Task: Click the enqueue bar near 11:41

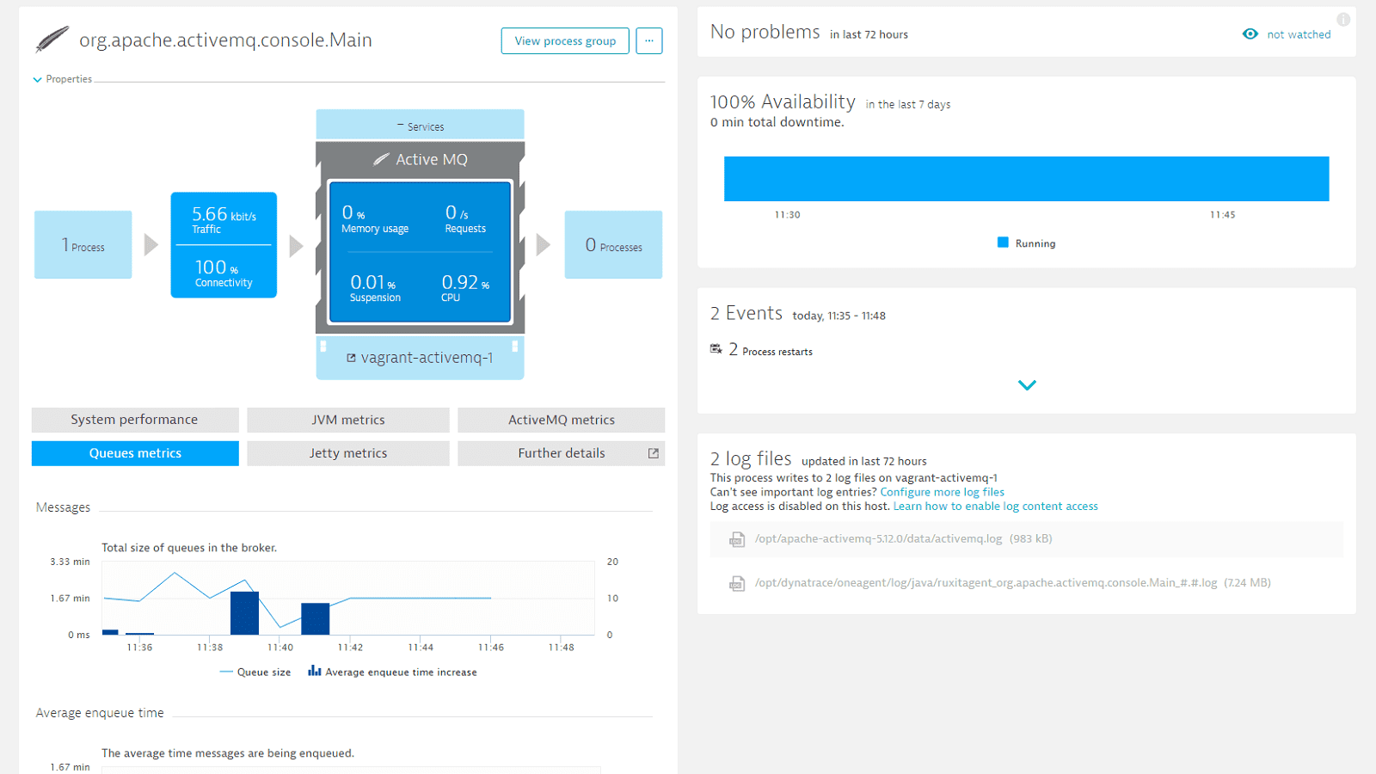Action: 316,619
